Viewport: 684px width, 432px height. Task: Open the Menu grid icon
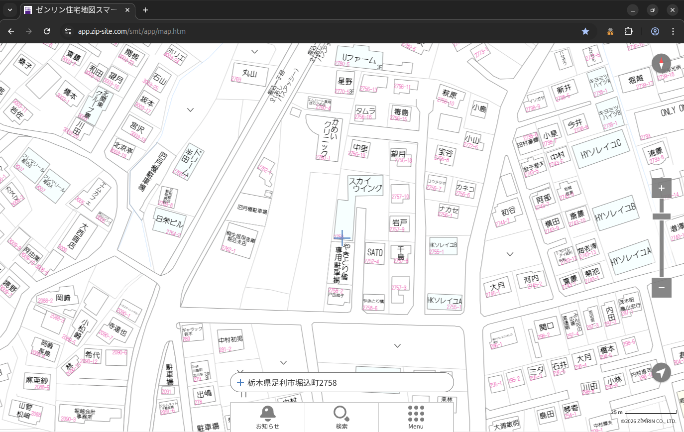[x=416, y=417]
